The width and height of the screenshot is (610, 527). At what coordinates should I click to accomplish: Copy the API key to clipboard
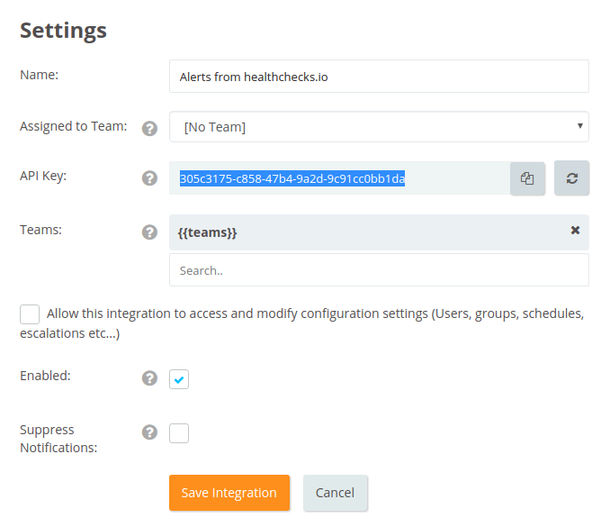[527, 178]
